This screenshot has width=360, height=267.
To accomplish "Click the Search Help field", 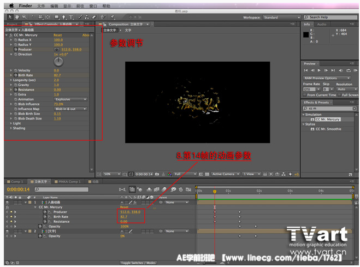I will point(331,17).
